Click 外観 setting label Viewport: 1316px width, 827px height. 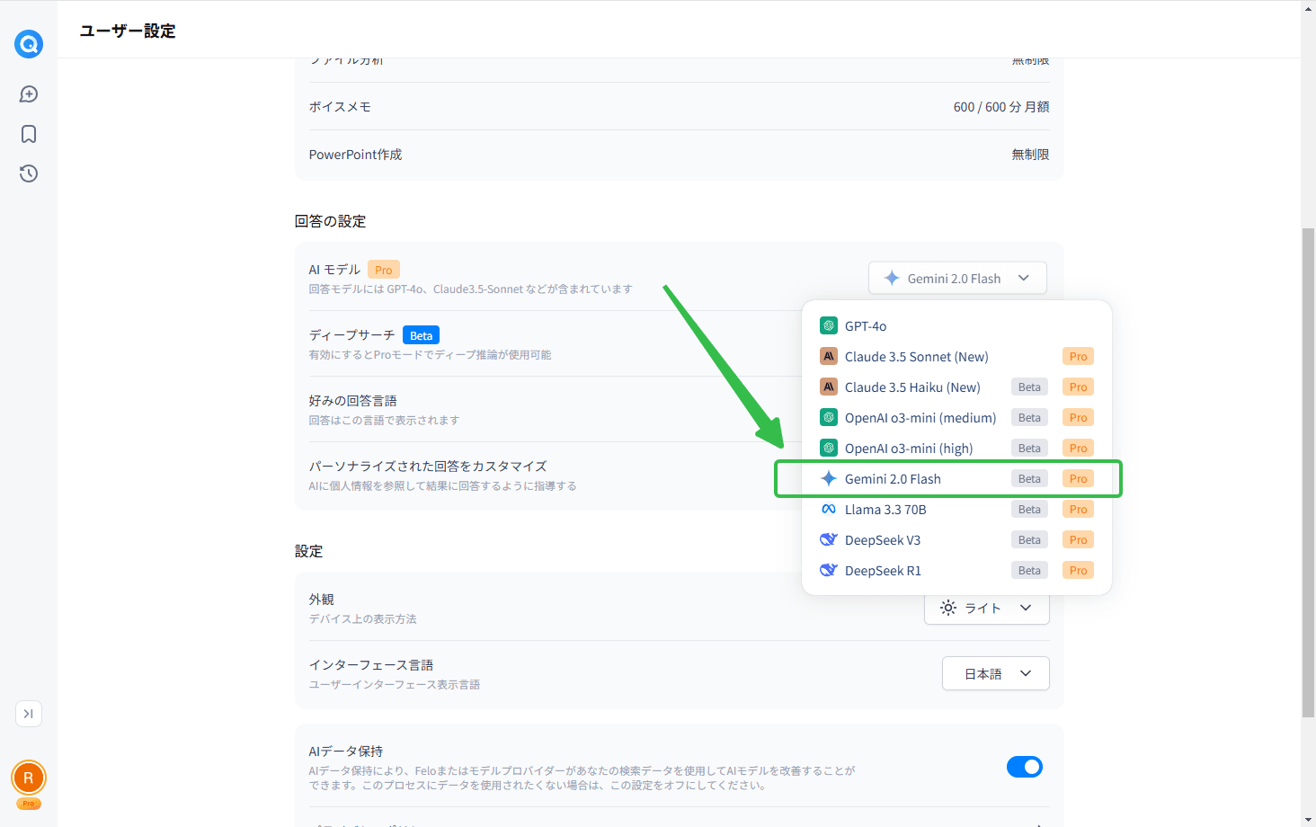pyautogui.click(x=321, y=600)
